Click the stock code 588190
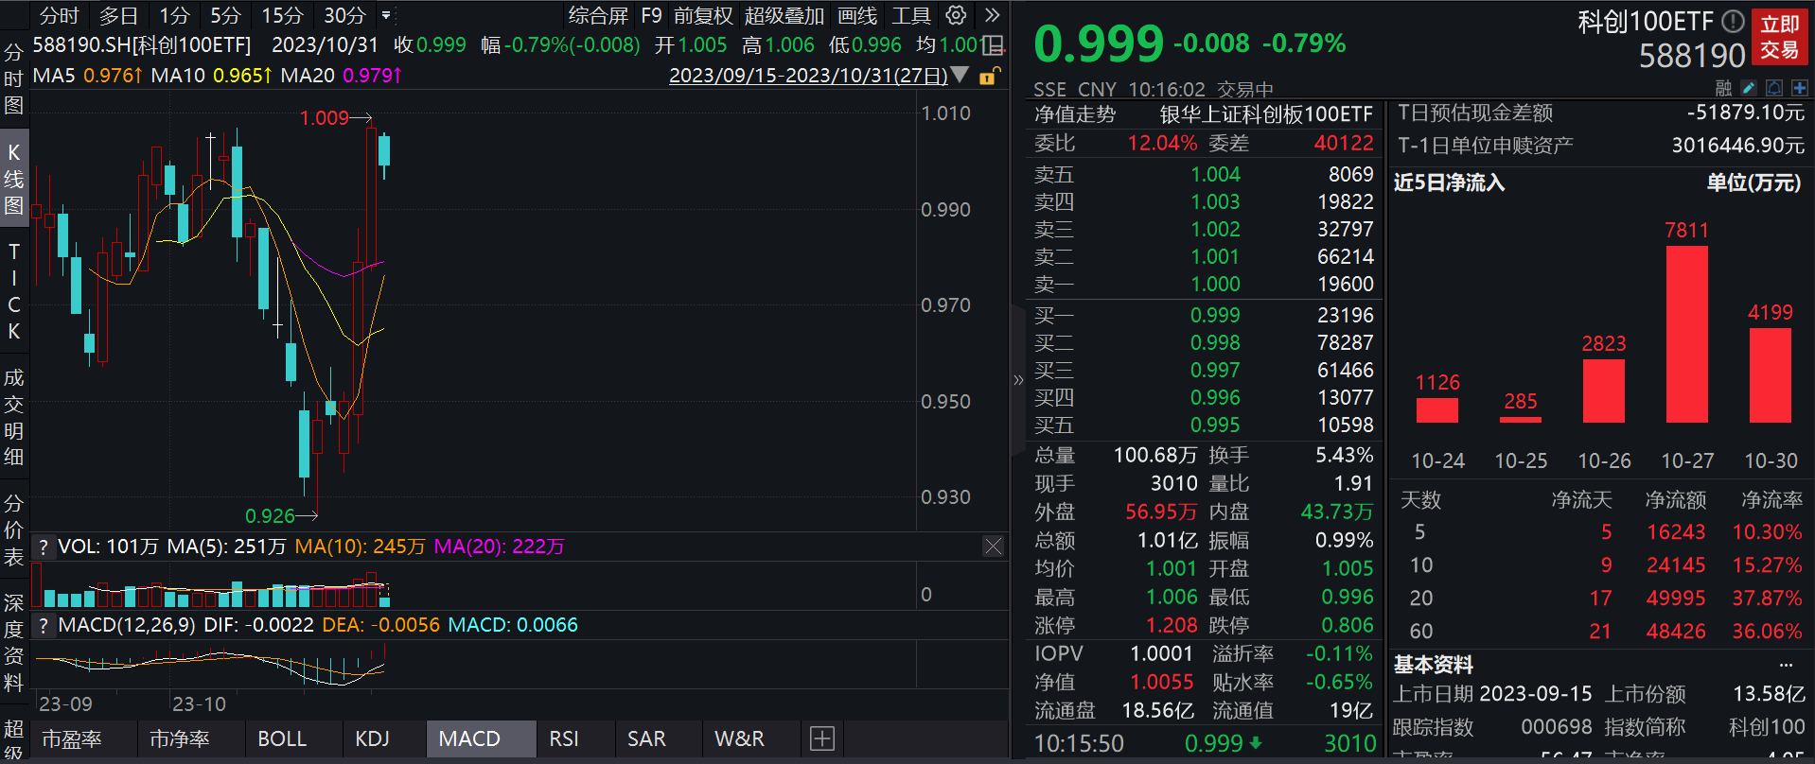1815x764 pixels. coord(1692,56)
